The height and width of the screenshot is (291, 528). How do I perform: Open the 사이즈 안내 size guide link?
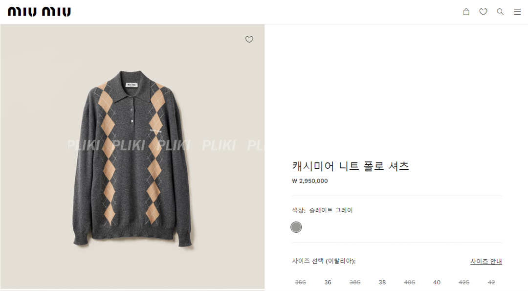[x=486, y=261]
